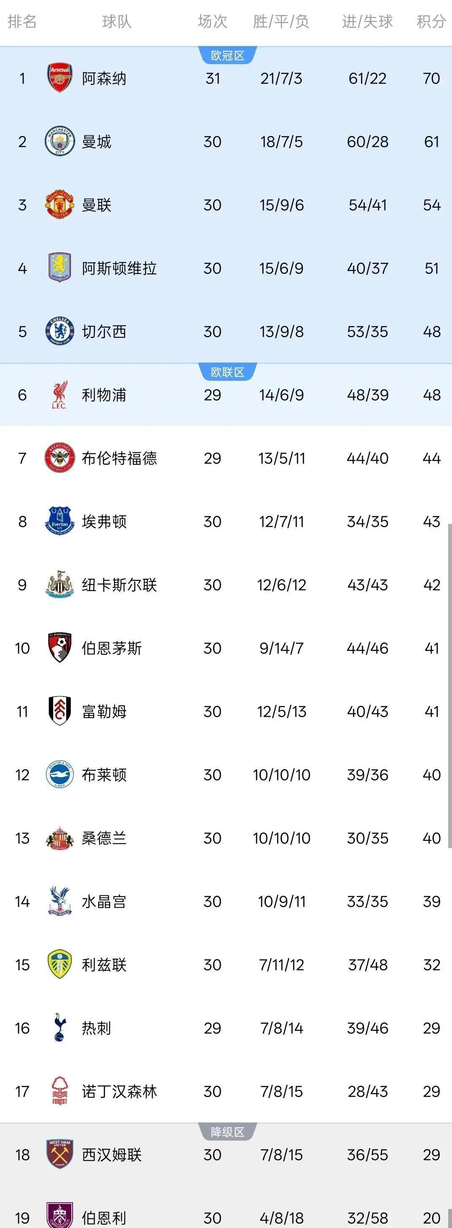Image resolution: width=452 pixels, height=1228 pixels.
Task: Tap the Liverpool L.F.C. crest
Action: 60,395
